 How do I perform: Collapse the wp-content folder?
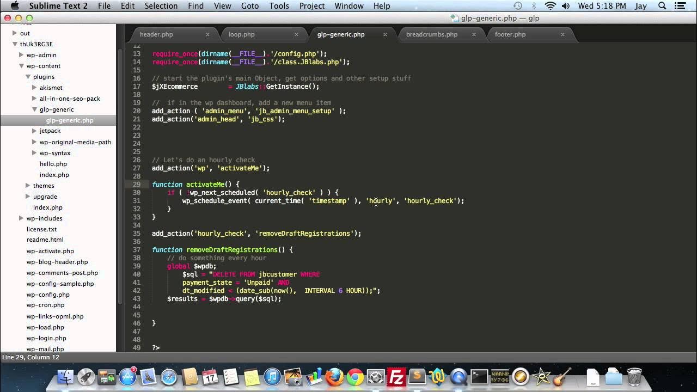coord(22,66)
